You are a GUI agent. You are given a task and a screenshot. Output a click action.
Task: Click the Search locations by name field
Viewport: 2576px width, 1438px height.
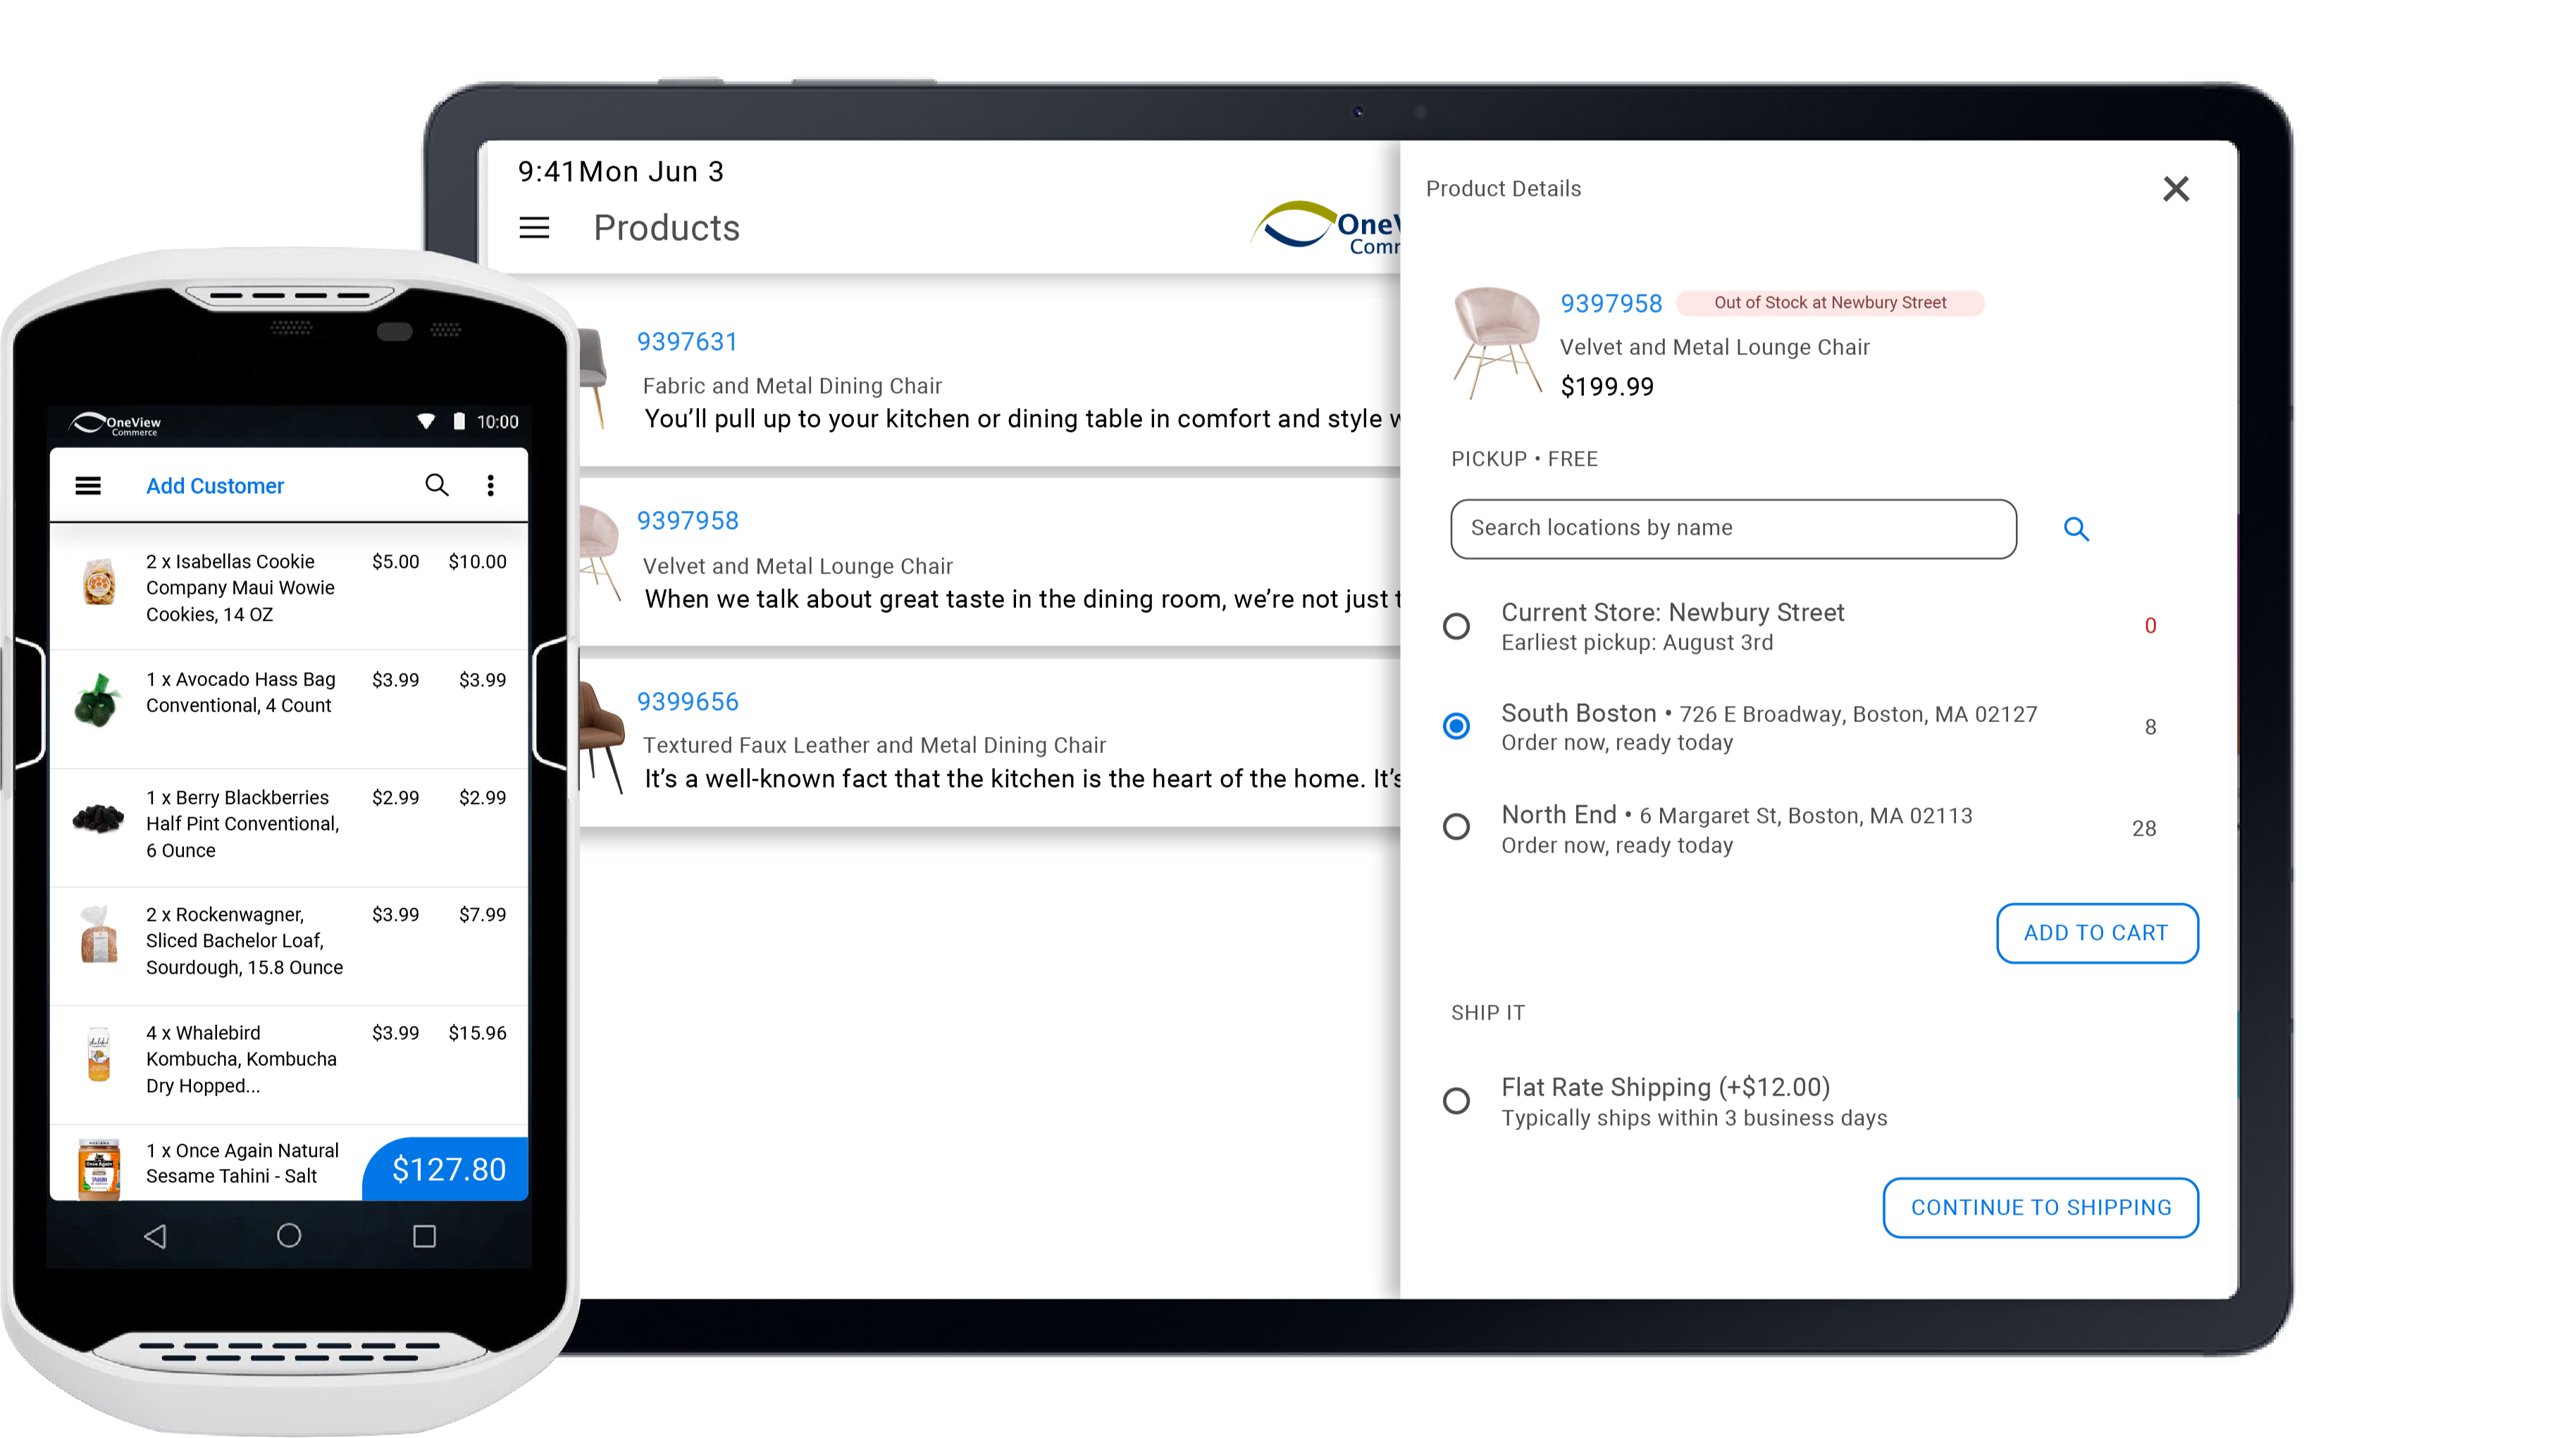[1733, 529]
